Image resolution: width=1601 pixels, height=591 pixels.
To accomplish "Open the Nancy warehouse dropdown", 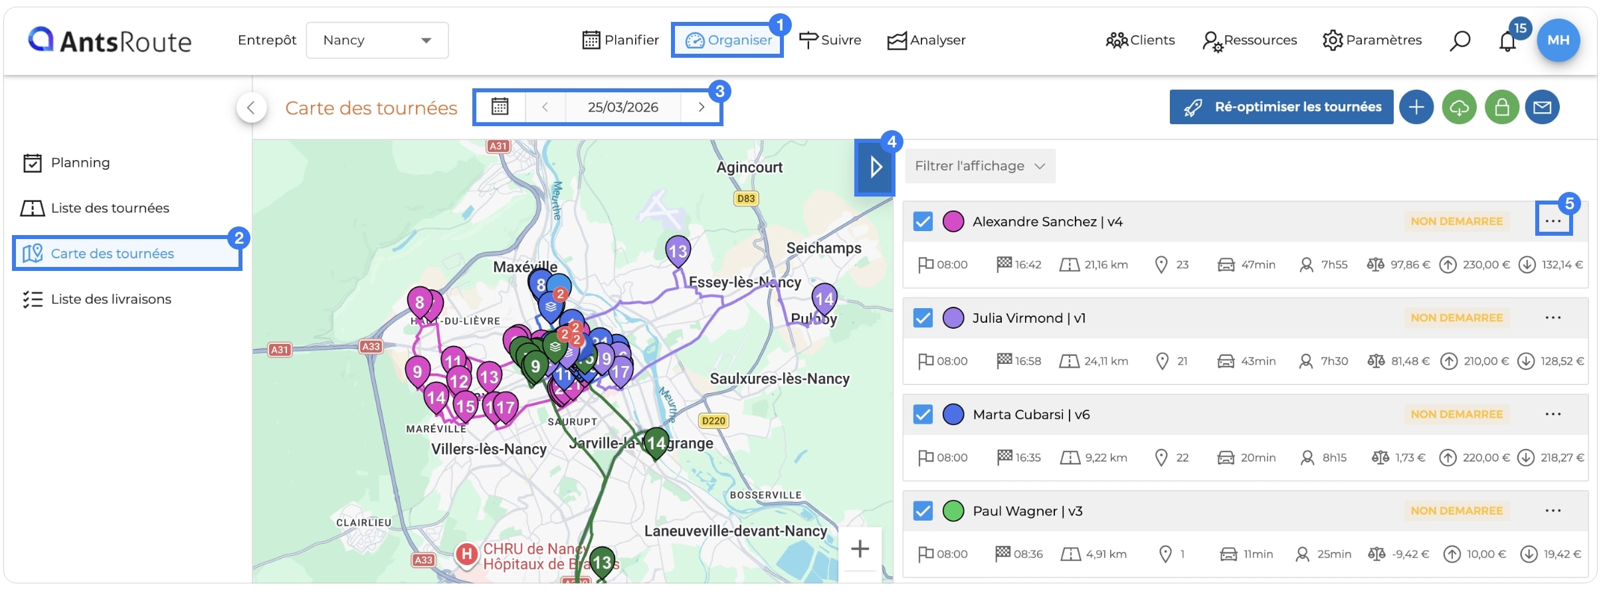I will click(377, 41).
